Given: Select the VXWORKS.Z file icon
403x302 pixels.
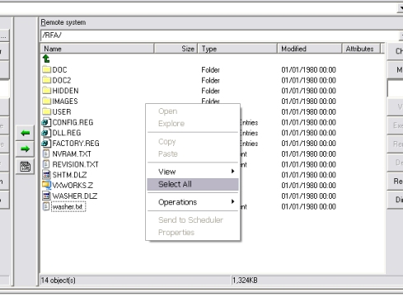Looking at the screenshot, I should click(46, 185).
